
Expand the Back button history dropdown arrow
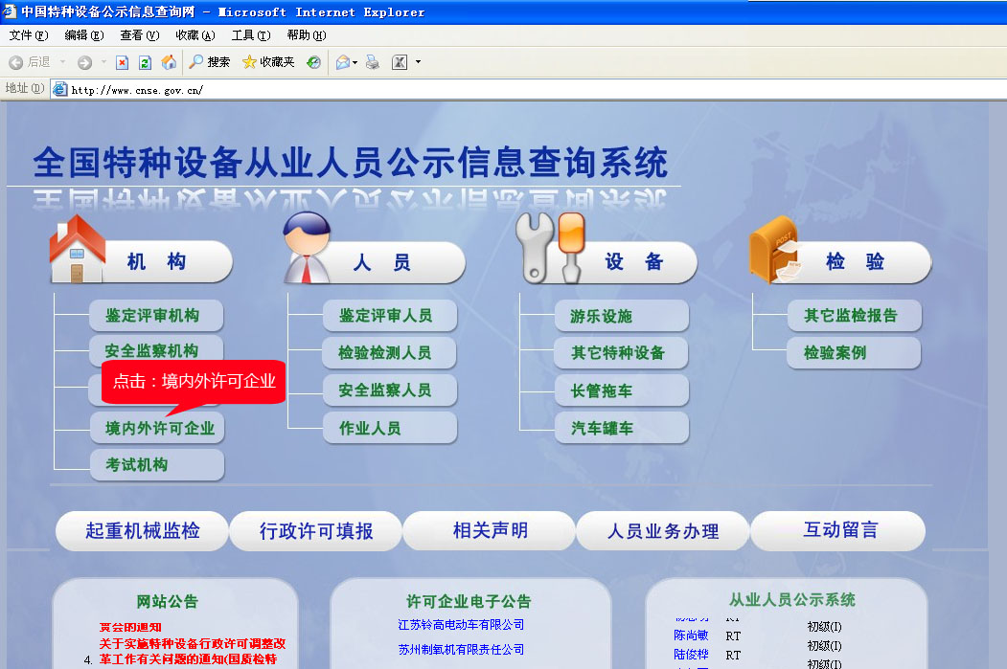pyautogui.click(x=63, y=62)
